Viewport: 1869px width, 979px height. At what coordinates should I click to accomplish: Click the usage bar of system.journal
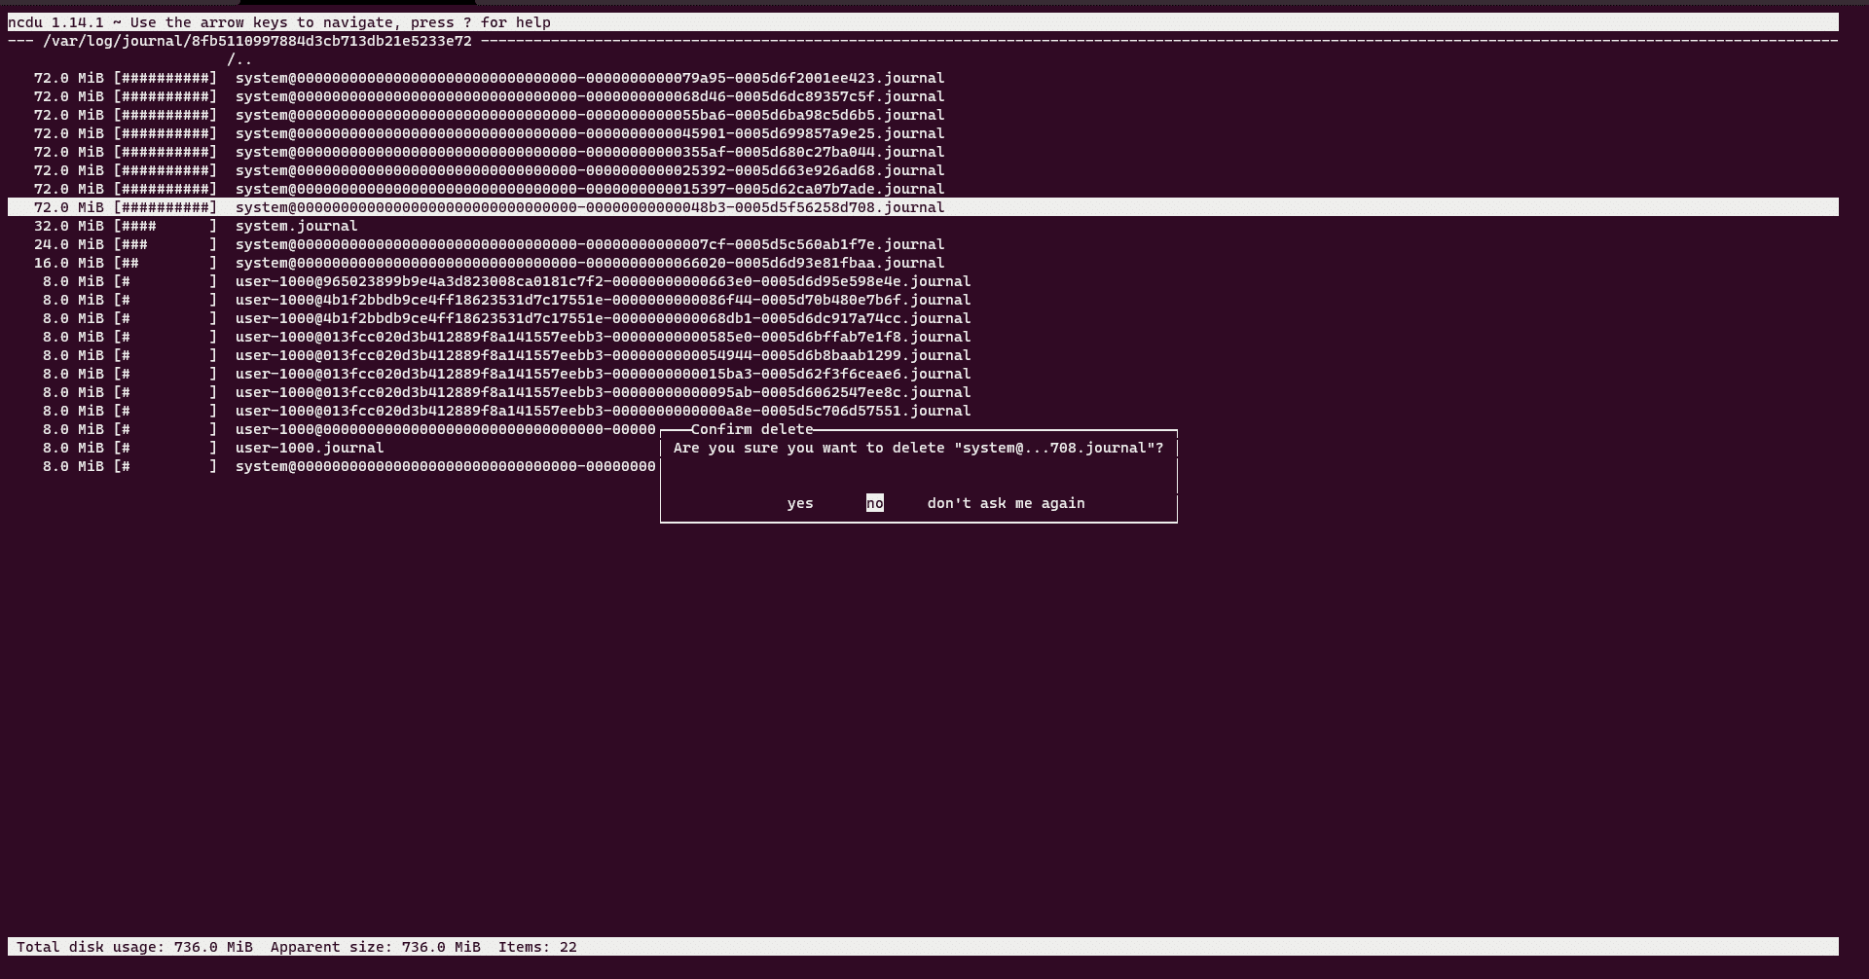[x=162, y=226]
